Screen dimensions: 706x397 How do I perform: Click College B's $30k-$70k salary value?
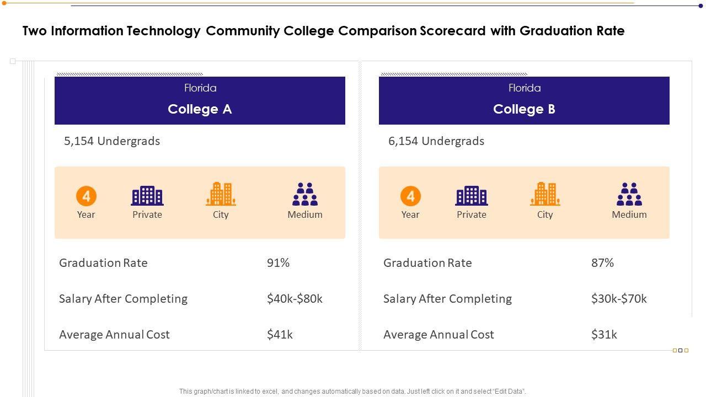619,299
